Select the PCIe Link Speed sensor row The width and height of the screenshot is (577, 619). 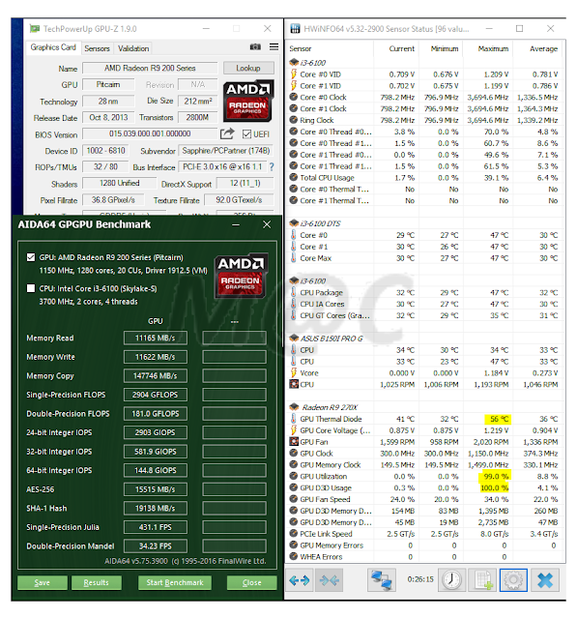(x=424, y=534)
